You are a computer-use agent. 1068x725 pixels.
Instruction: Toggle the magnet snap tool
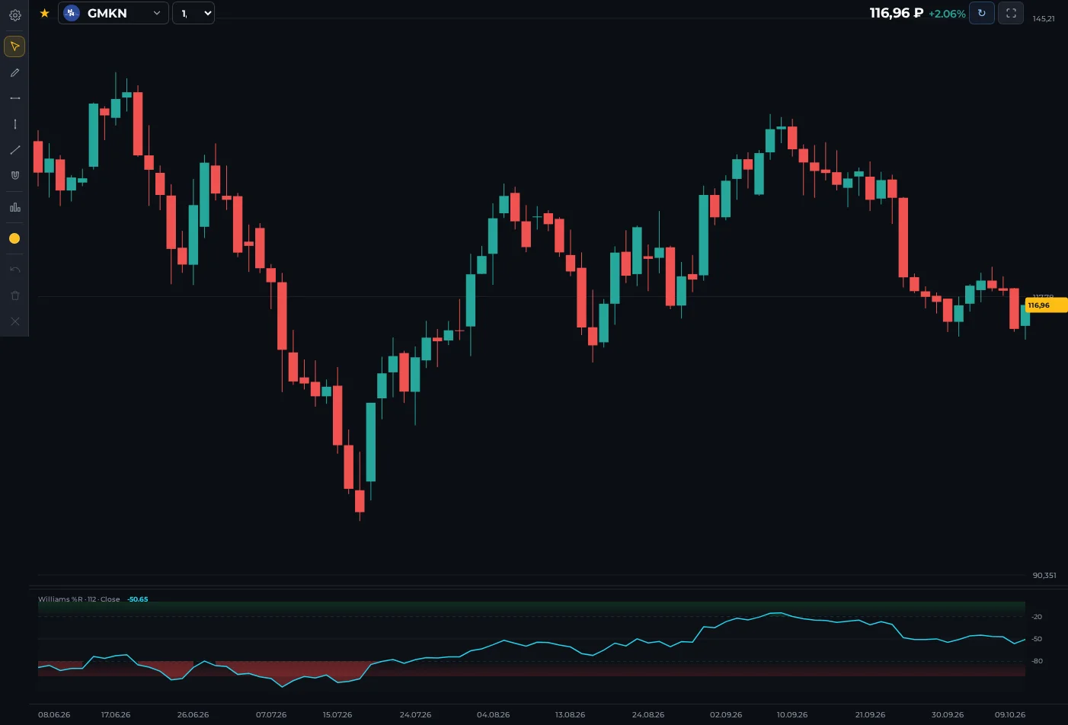click(14, 175)
